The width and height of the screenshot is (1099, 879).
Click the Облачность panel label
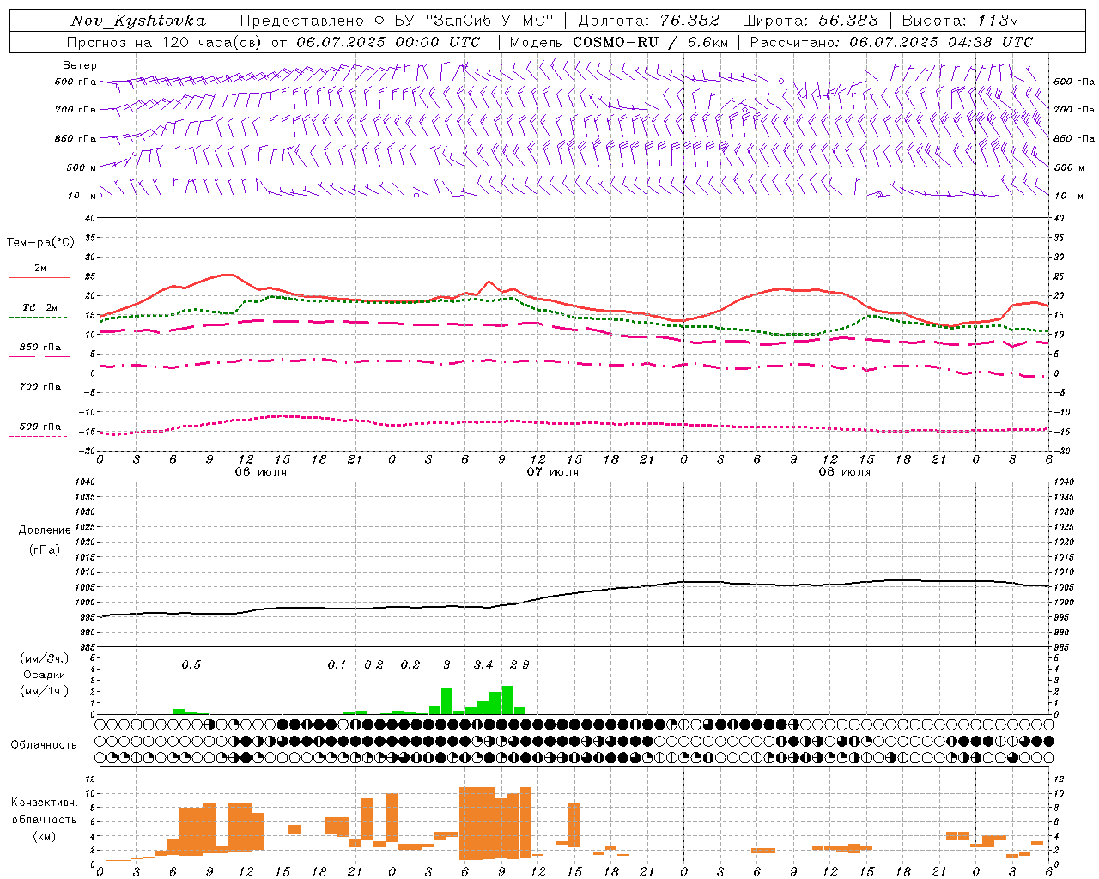tap(44, 745)
